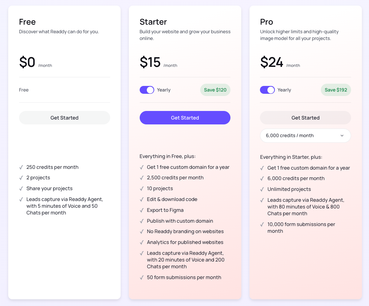Image resolution: width=369 pixels, height=306 pixels.
Task: Click the chevron arrow in Pro credits selector
Action: [x=342, y=136]
